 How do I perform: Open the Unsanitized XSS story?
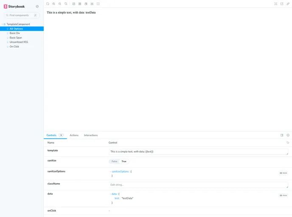pyautogui.click(x=19, y=42)
